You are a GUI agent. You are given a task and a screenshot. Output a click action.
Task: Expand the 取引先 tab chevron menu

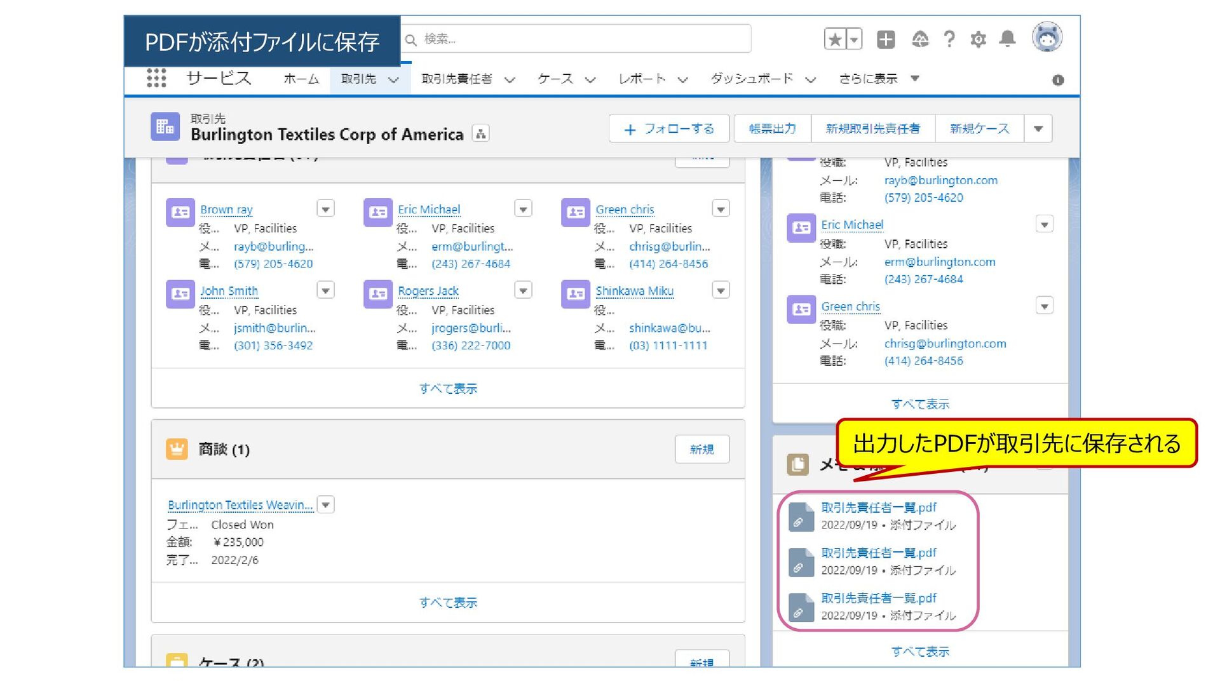(393, 80)
